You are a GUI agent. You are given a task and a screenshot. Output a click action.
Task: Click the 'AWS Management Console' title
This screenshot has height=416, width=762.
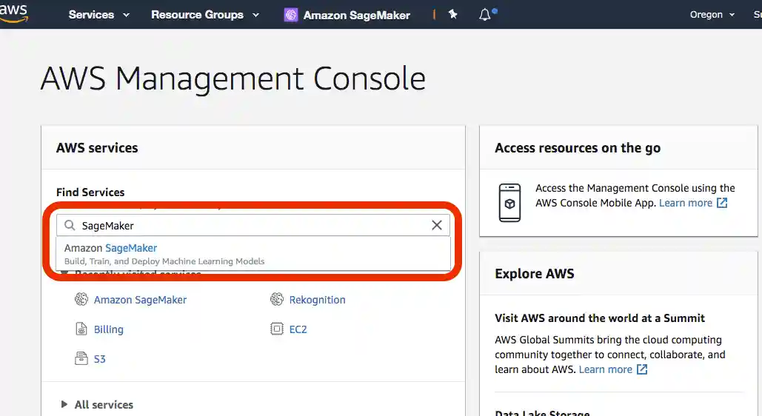click(x=233, y=78)
